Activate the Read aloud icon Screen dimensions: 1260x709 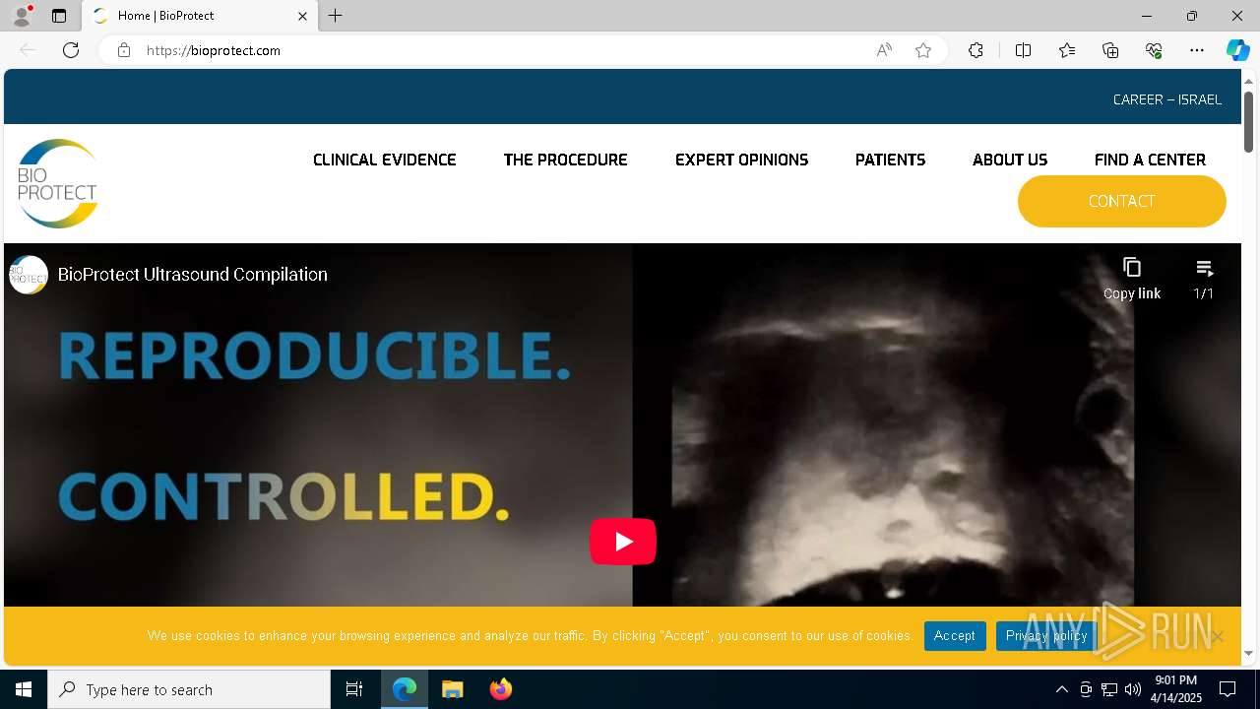(884, 50)
